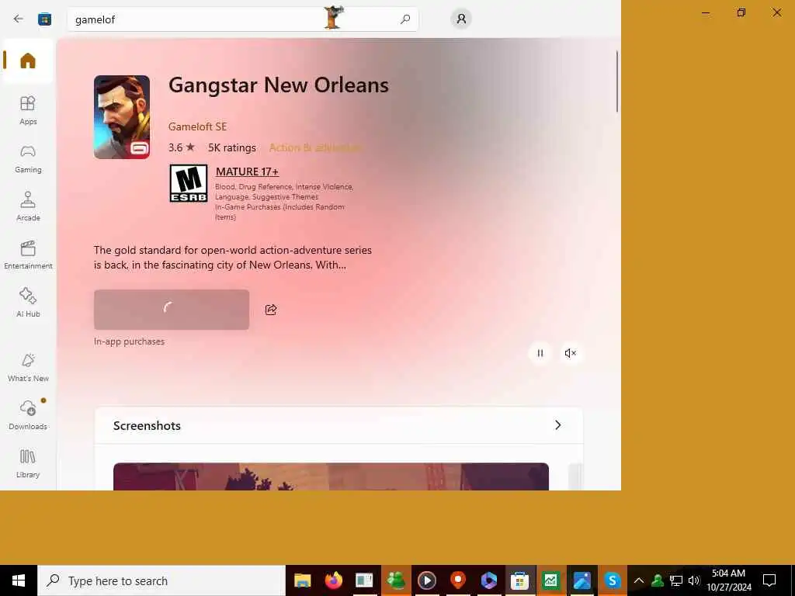
Task: Open the news reader taskbar icon
Action: (x=364, y=580)
